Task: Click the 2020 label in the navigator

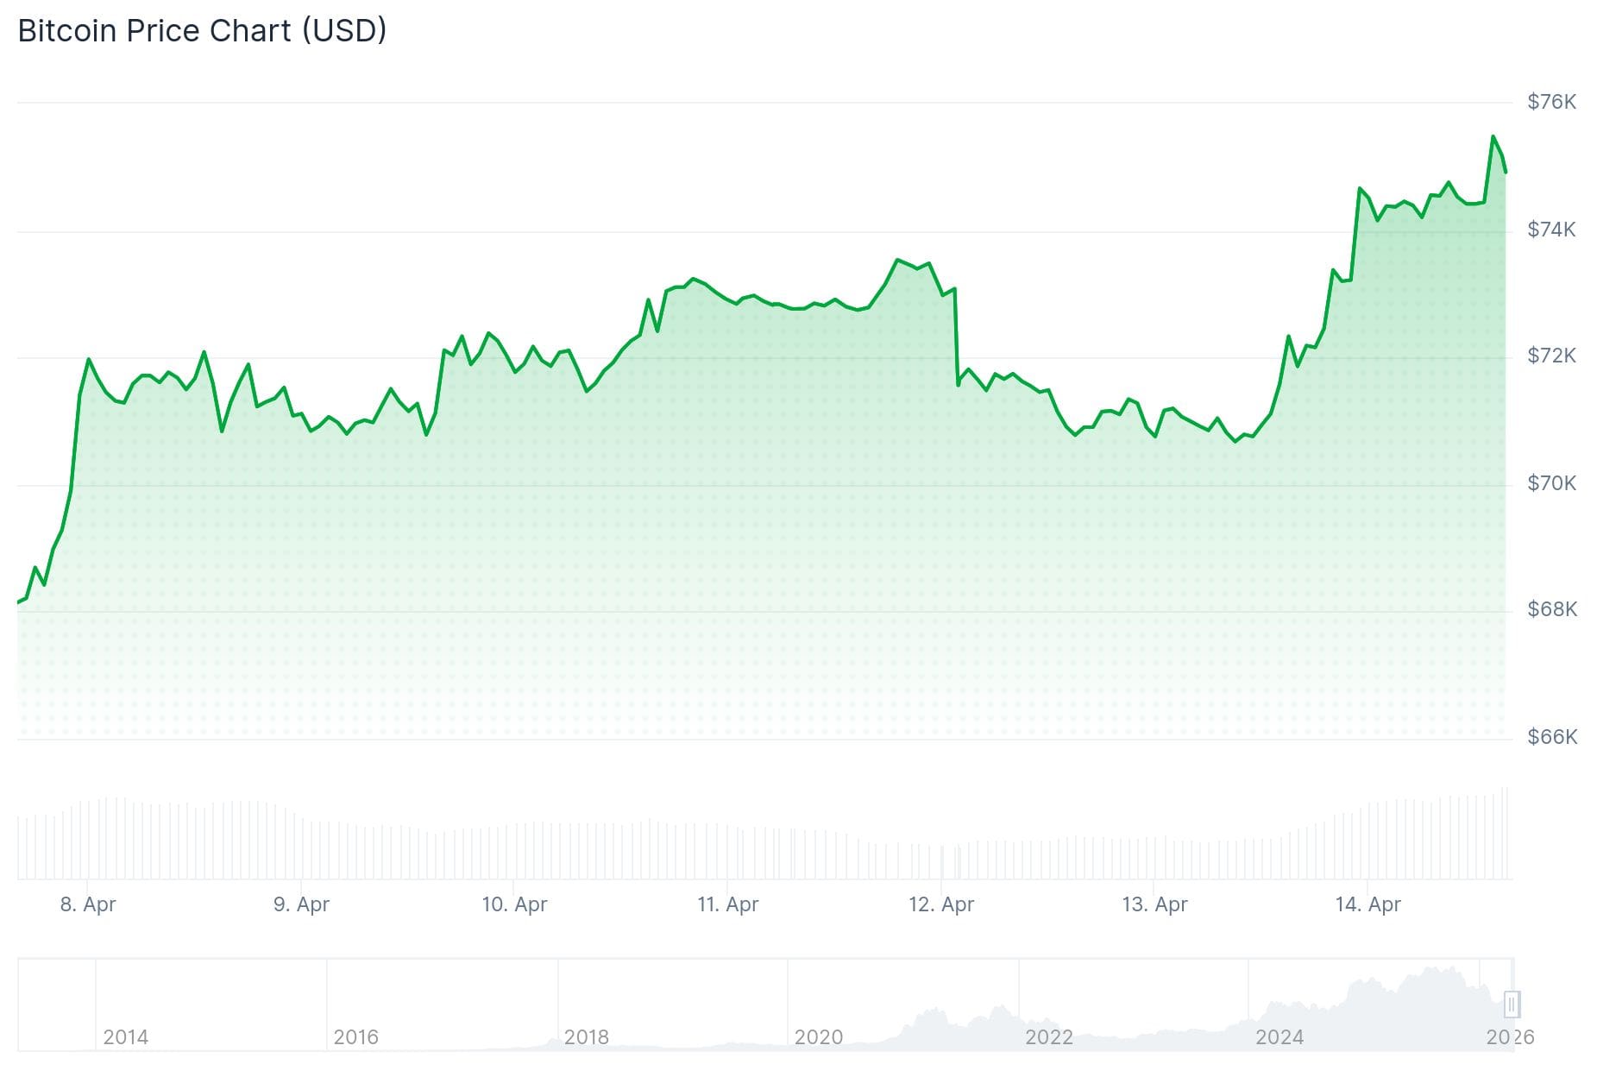Action: point(818,1036)
